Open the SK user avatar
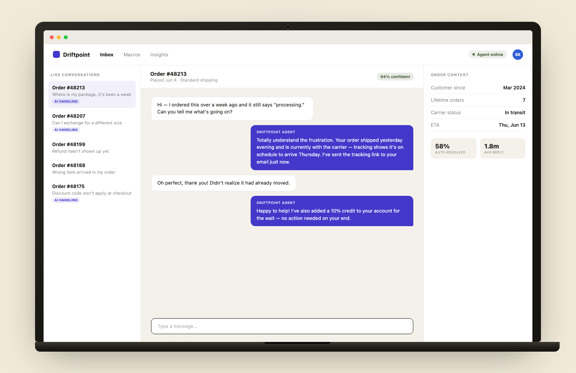Viewport: 576px width, 373px height. click(x=518, y=54)
